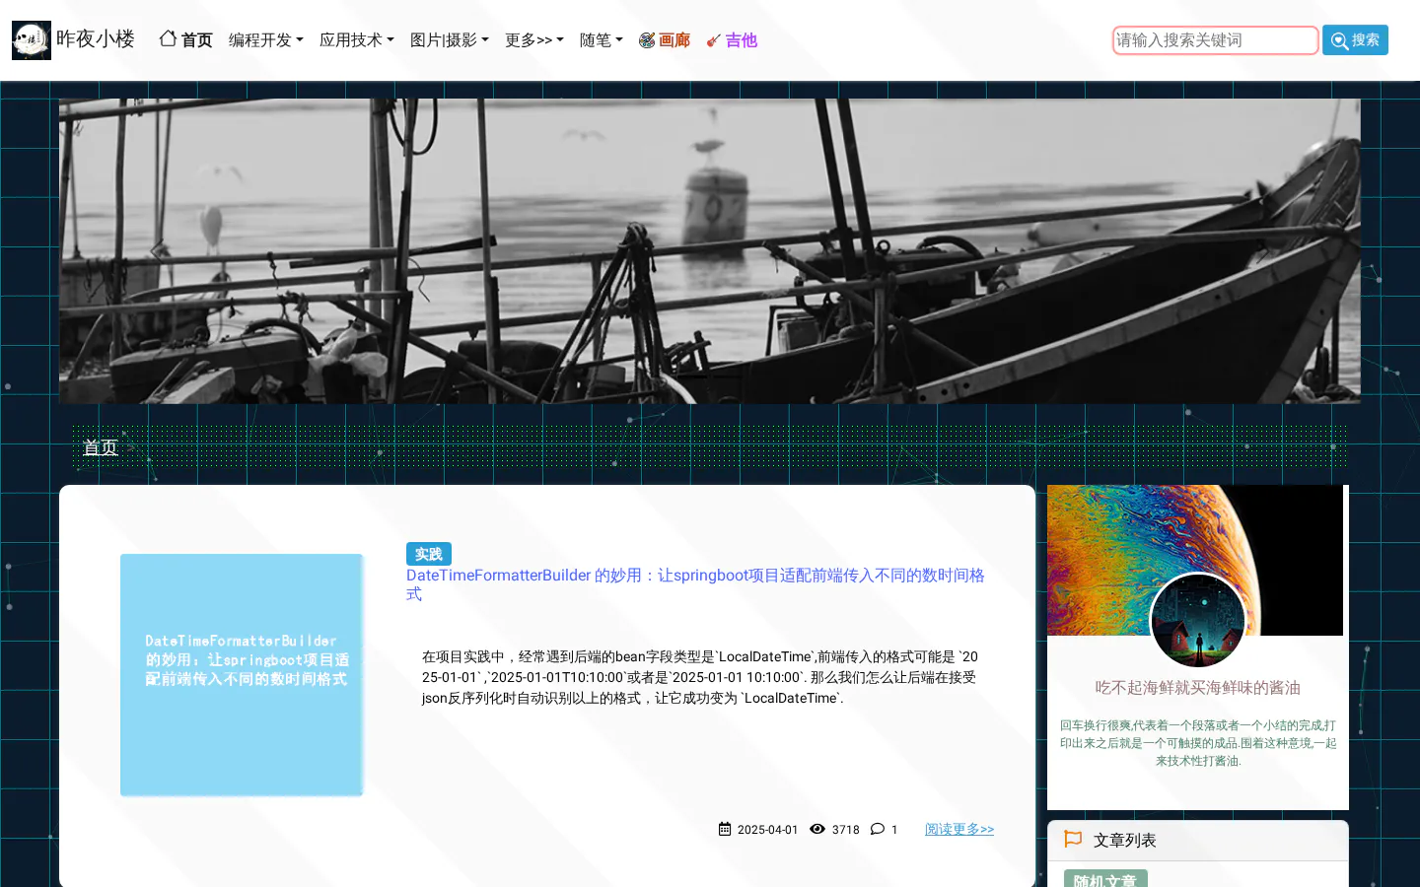Click the text 吃不起海鲜就买海鲜味的酱油

tap(1198, 688)
